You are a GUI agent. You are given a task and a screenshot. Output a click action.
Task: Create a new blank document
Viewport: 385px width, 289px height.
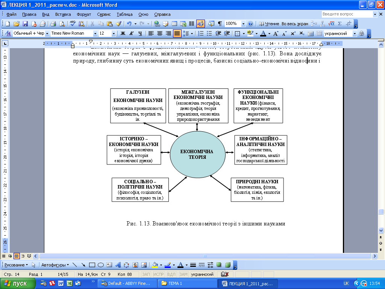(8, 24)
